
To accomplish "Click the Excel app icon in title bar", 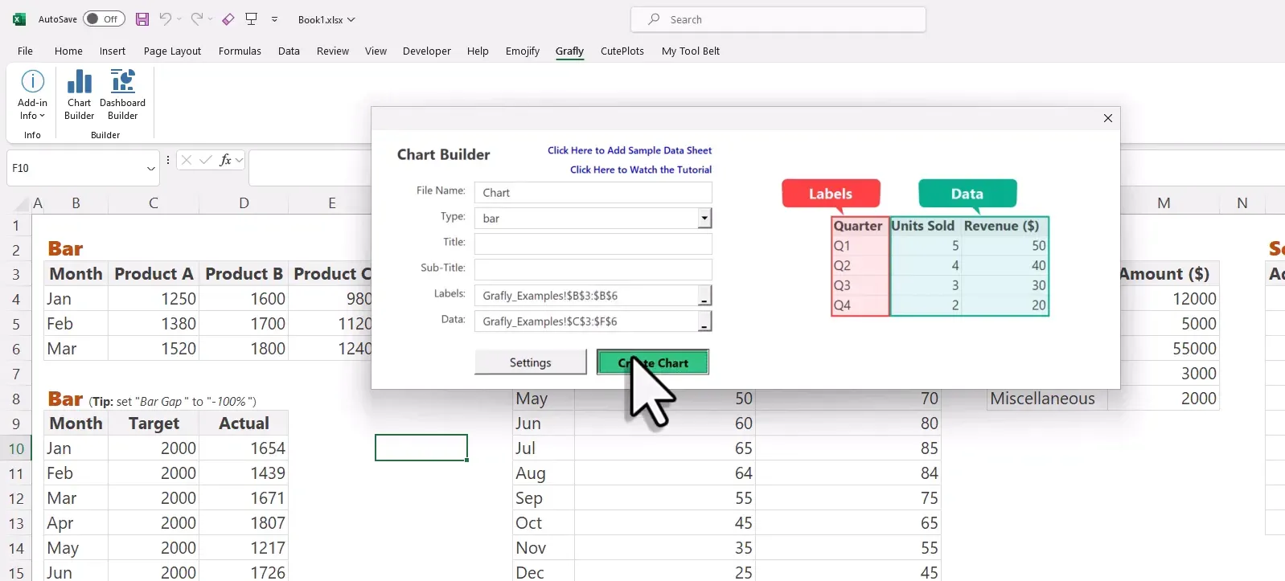I will pos(19,19).
